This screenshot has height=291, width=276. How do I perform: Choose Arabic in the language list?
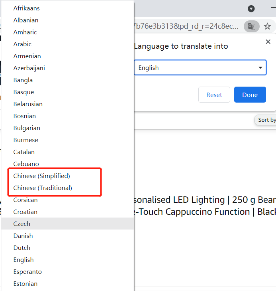pyautogui.click(x=67, y=44)
